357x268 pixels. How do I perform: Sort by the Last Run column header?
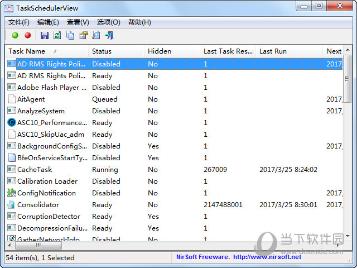tap(273, 51)
